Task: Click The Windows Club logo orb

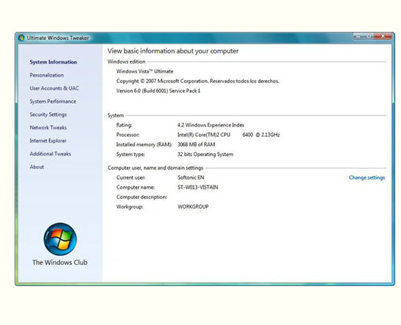Action: pyautogui.click(x=60, y=239)
